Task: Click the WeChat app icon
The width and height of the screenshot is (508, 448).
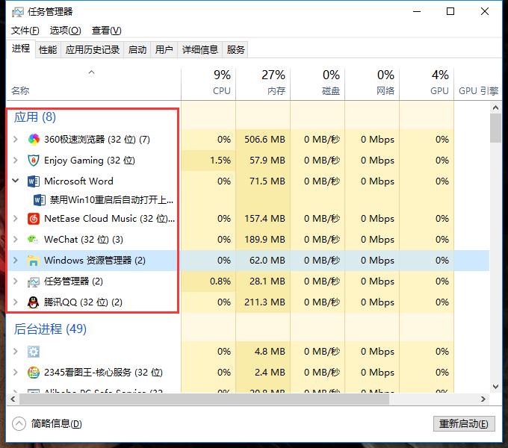Action: coord(33,240)
